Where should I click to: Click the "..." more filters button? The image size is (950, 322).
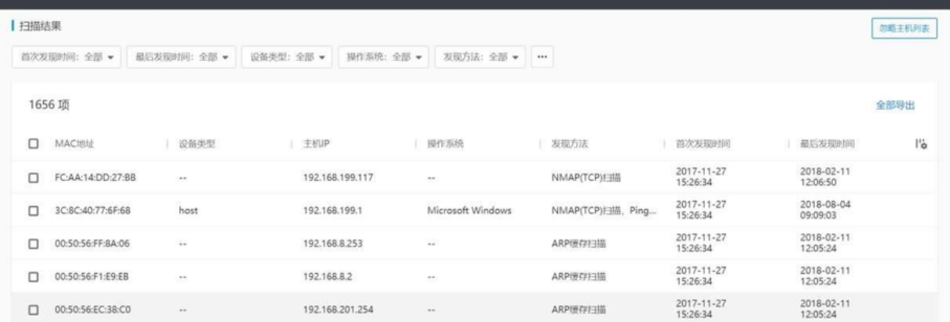coord(543,56)
